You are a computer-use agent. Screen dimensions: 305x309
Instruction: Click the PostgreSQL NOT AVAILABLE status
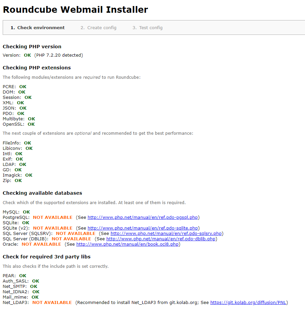click(53, 218)
